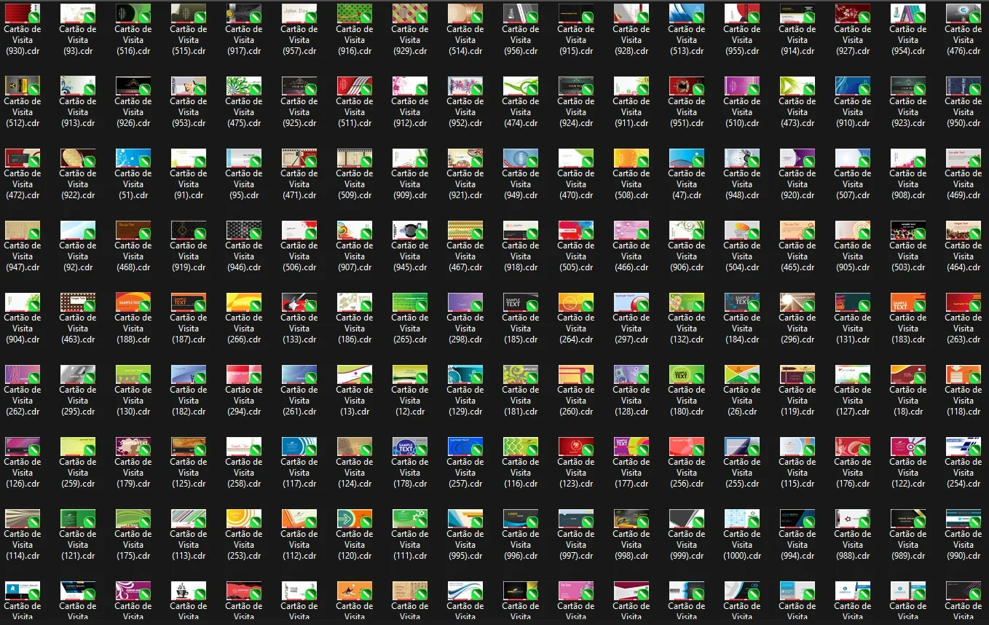
Task: Select the name "Cartão de Visita (254).cdr"
Action: 964,473
